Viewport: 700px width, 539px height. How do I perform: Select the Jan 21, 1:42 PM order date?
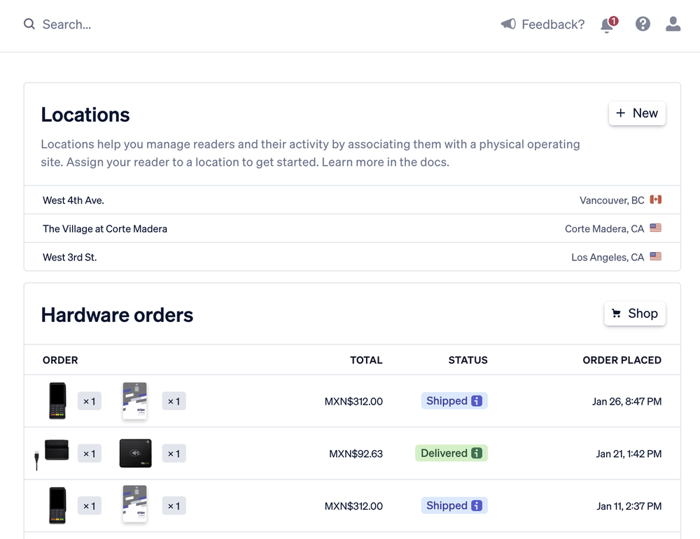point(629,454)
